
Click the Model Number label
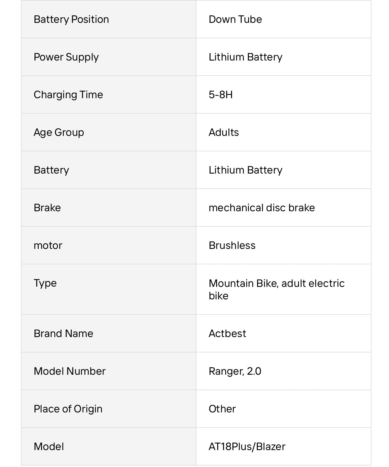click(x=70, y=371)
